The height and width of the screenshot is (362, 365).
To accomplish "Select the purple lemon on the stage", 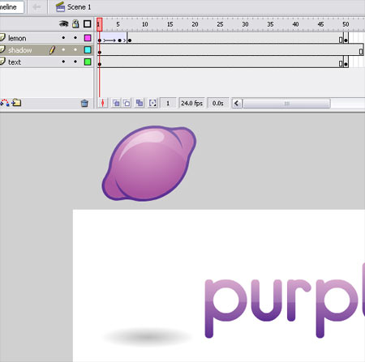I will tap(149, 164).
